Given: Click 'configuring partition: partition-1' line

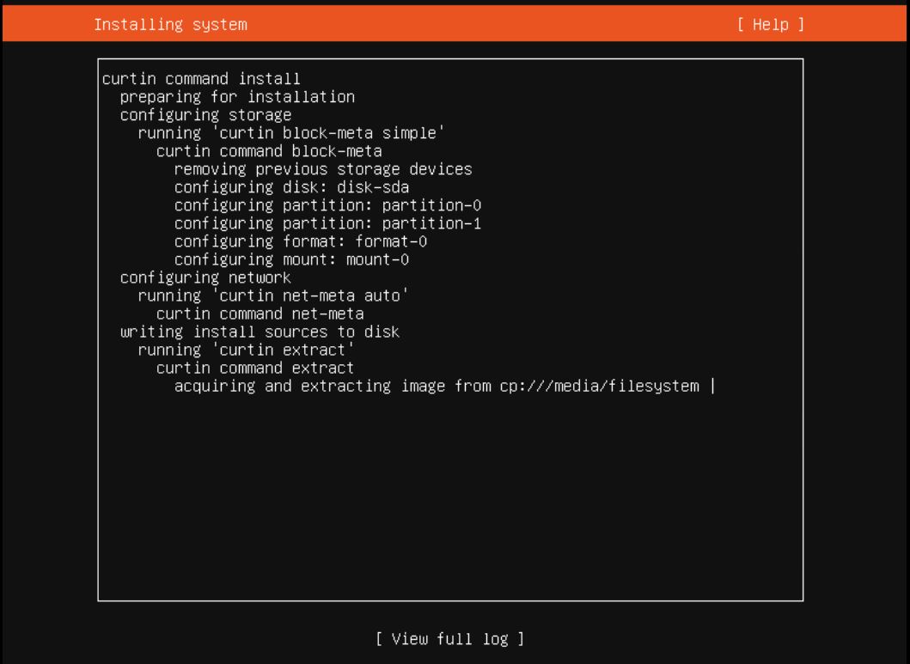Looking at the screenshot, I should coord(328,223).
